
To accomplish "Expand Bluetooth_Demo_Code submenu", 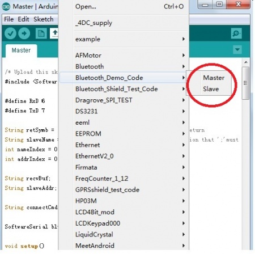I will coord(123,78).
